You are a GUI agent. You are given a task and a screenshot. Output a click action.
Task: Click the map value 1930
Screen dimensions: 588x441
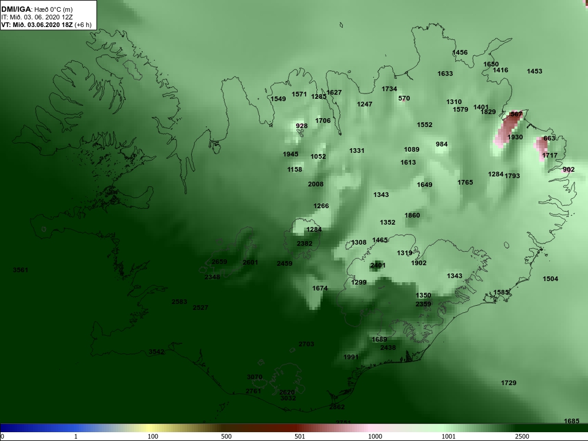coord(515,137)
